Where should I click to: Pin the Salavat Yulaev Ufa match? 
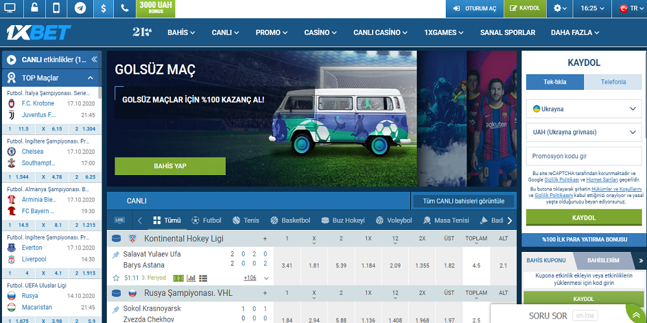tap(116, 255)
